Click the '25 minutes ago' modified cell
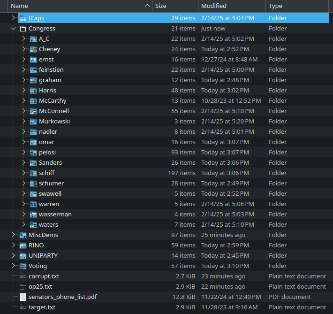Image resolution: width=333 pixels, height=314 pixels. [223, 235]
